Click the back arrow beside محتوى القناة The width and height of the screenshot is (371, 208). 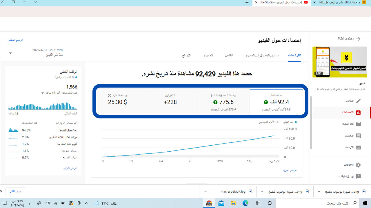pyautogui.click(x=358, y=38)
